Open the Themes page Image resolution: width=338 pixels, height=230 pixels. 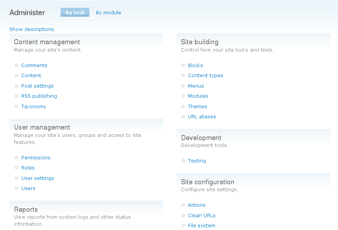click(x=197, y=106)
